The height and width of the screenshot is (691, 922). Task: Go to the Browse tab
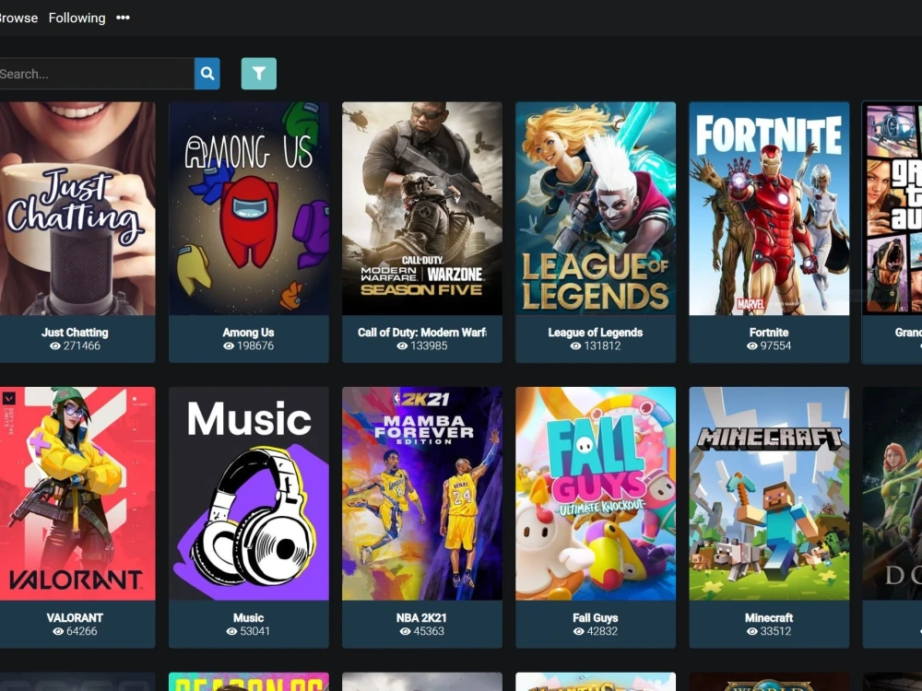18,18
